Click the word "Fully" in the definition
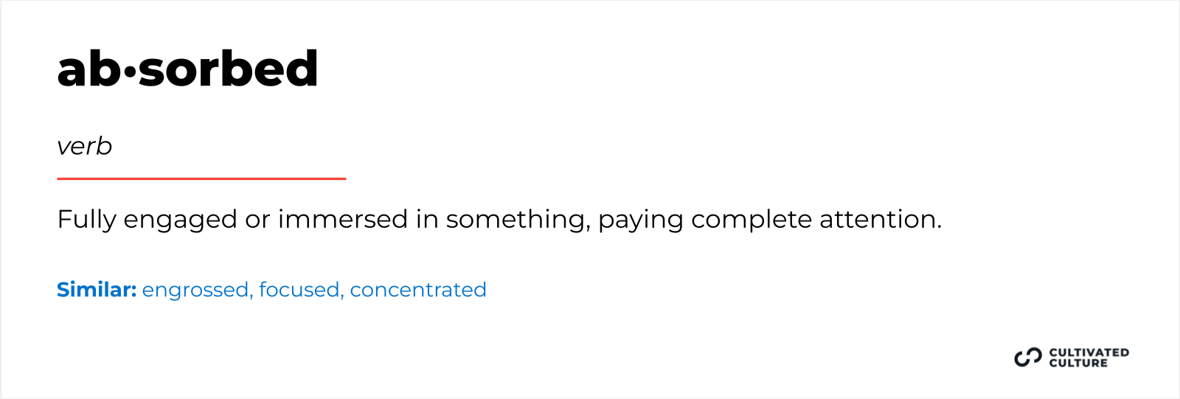Viewport: 1180px width, 399px height. click(x=86, y=220)
